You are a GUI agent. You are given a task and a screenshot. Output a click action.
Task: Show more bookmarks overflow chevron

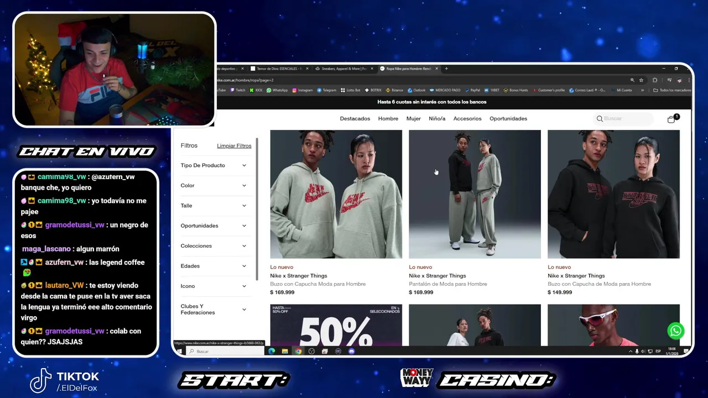[x=642, y=90]
